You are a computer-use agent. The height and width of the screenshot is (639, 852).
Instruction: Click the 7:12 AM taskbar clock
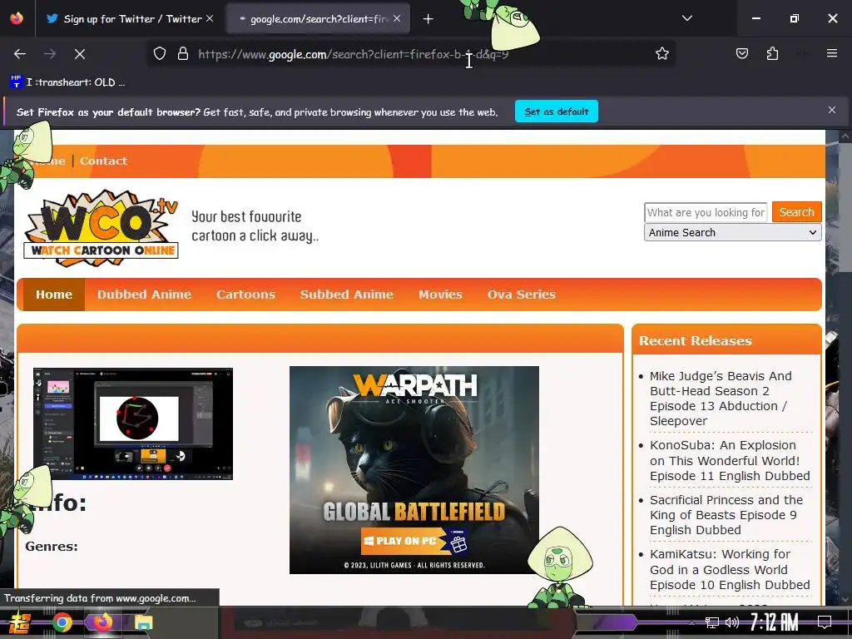tap(775, 622)
